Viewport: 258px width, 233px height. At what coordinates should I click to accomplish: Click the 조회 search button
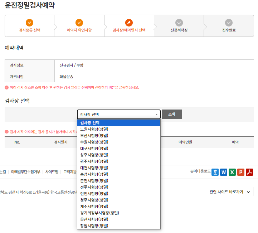tap(172, 114)
